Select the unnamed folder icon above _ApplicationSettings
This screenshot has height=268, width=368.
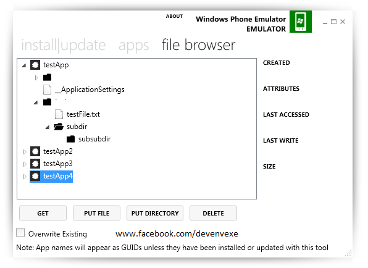pyautogui.click(x=47, y=77)
